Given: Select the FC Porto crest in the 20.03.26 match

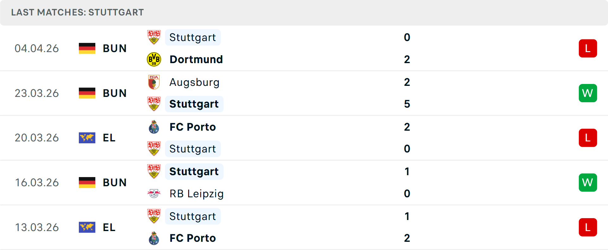Looking at the screenshot, I should point(154,127).
